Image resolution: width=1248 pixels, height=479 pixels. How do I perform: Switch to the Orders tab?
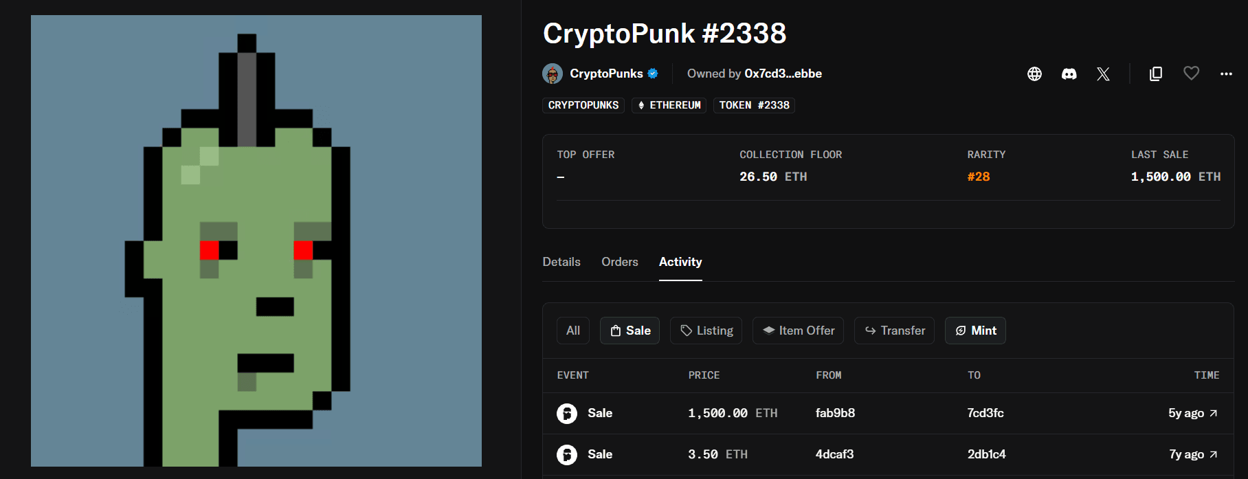[x=620, y=262]
